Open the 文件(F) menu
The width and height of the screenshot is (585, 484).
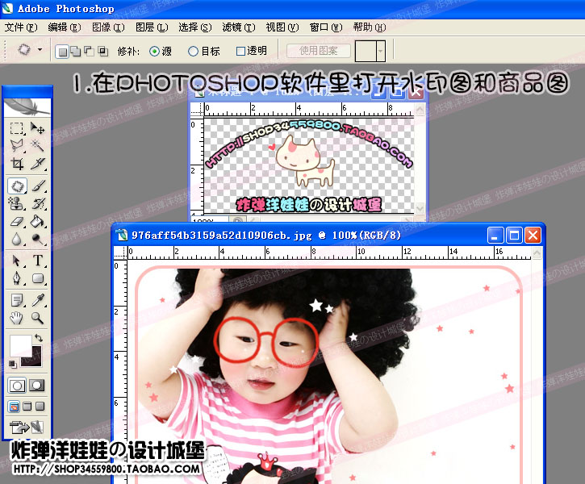(x=21, y=27)
